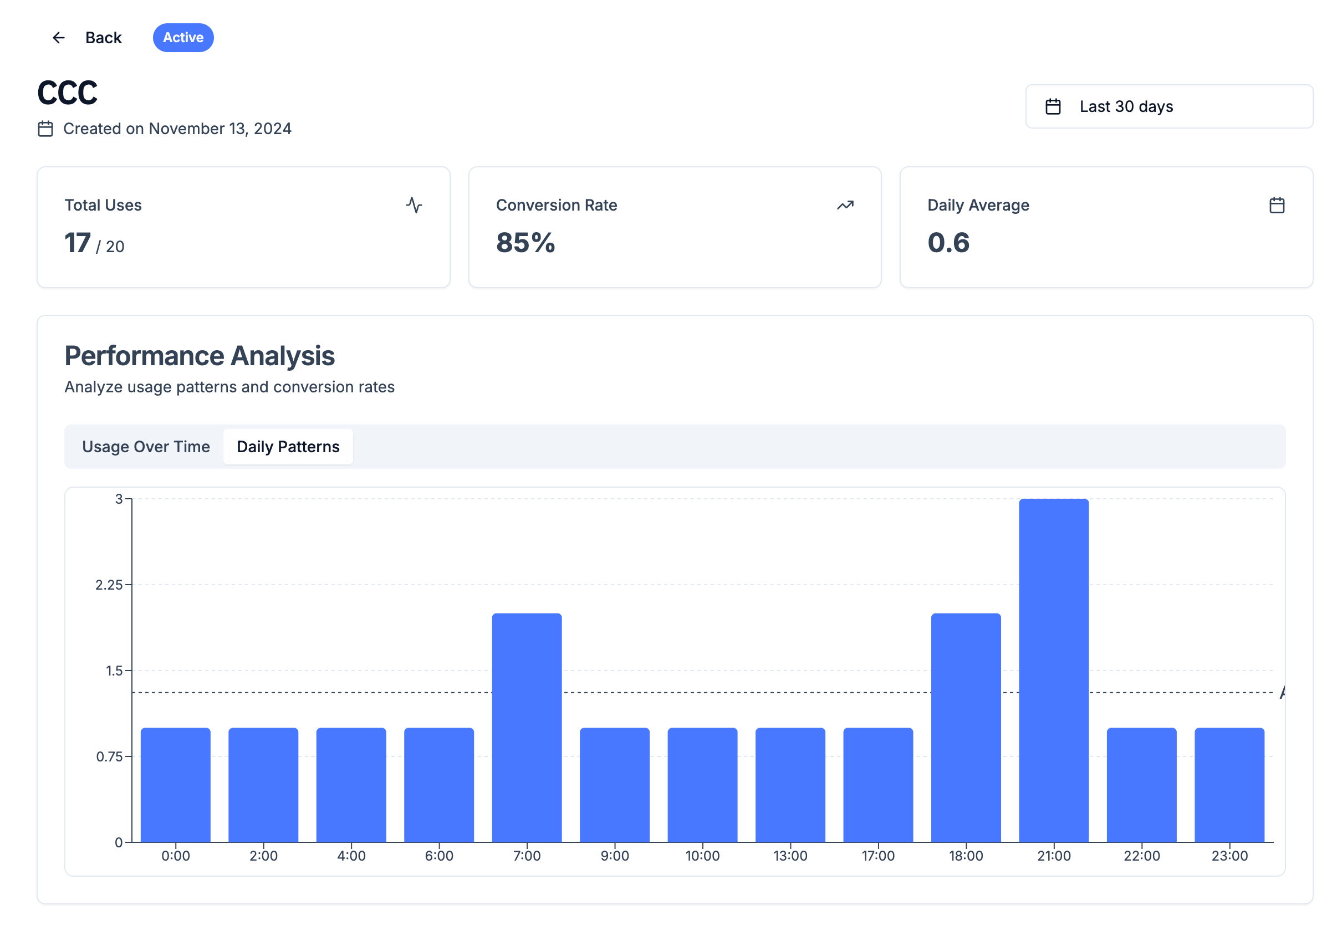Viewport: 1337px width, 931px height.
Task: Switch to the Daily Patterns tab
Action: click(x=288, y=447)
